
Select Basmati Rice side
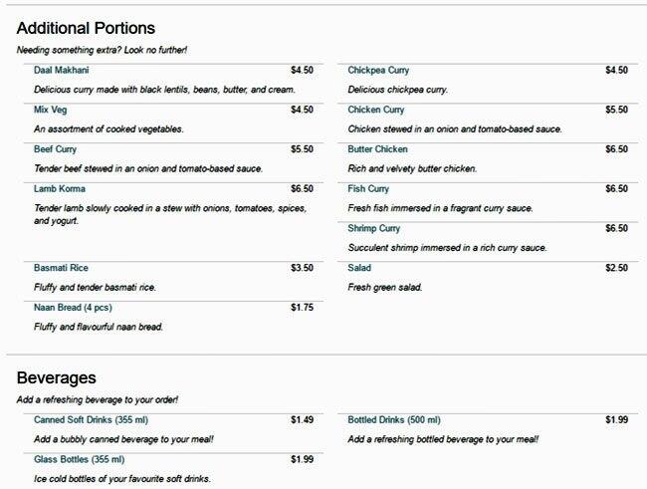[x=61, y=268]
